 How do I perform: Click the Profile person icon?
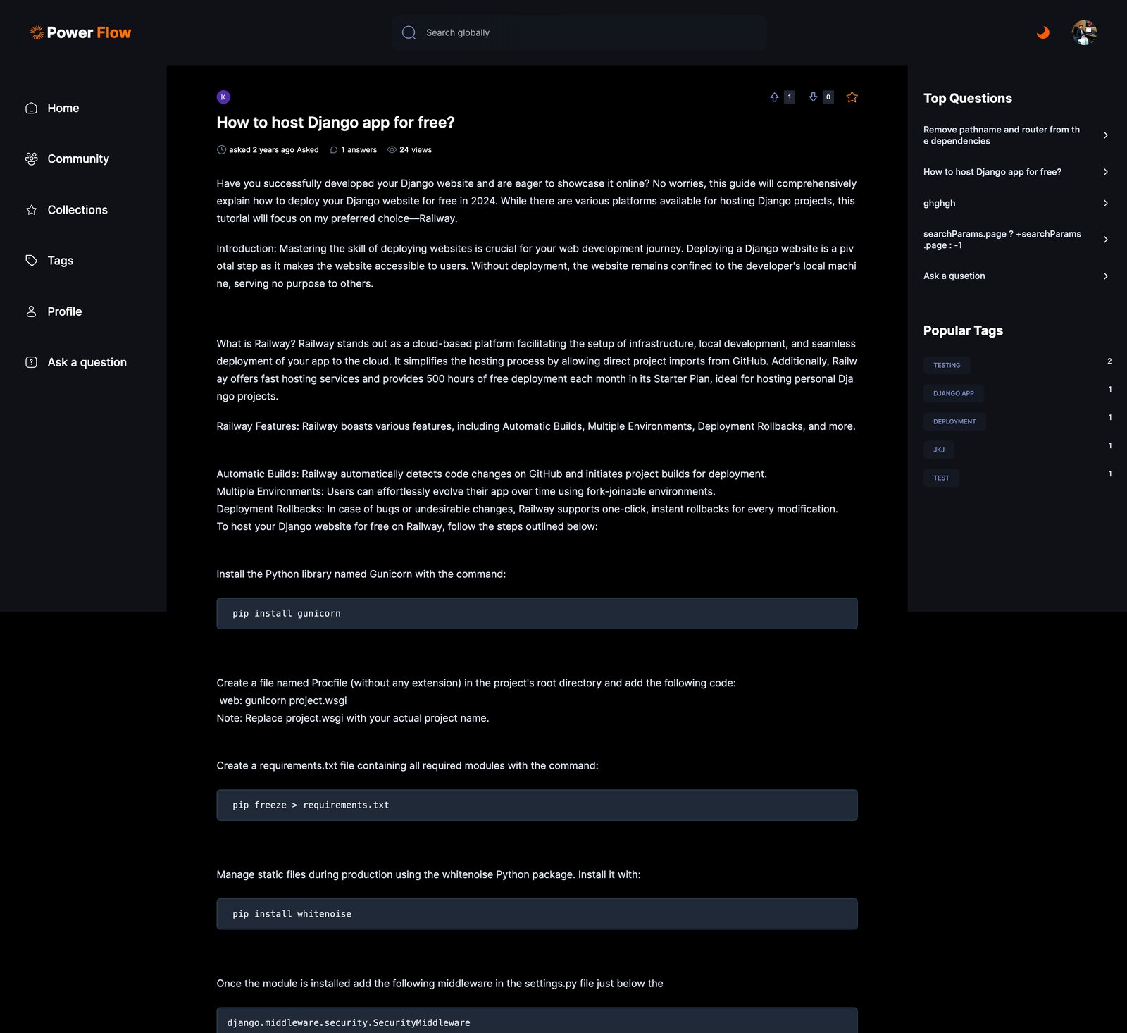tap(31, 311)
